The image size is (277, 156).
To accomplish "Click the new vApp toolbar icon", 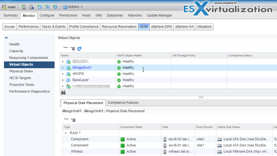I will 47,7.
